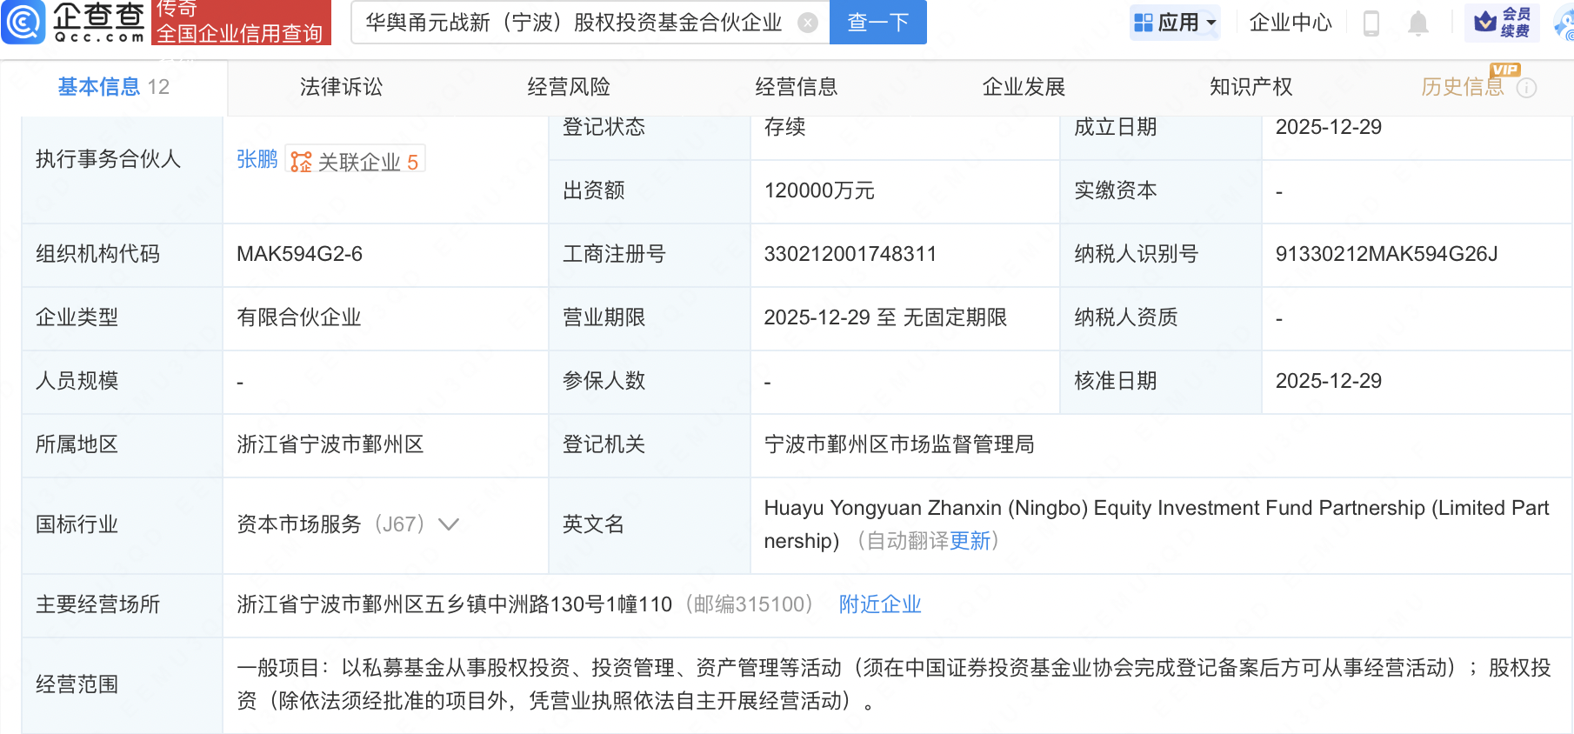Click the red 全国企业信用查询 banner

point(241,23)
